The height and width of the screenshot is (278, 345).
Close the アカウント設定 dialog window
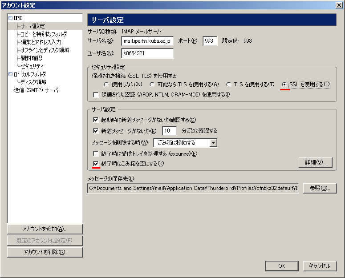coord(339,5)
